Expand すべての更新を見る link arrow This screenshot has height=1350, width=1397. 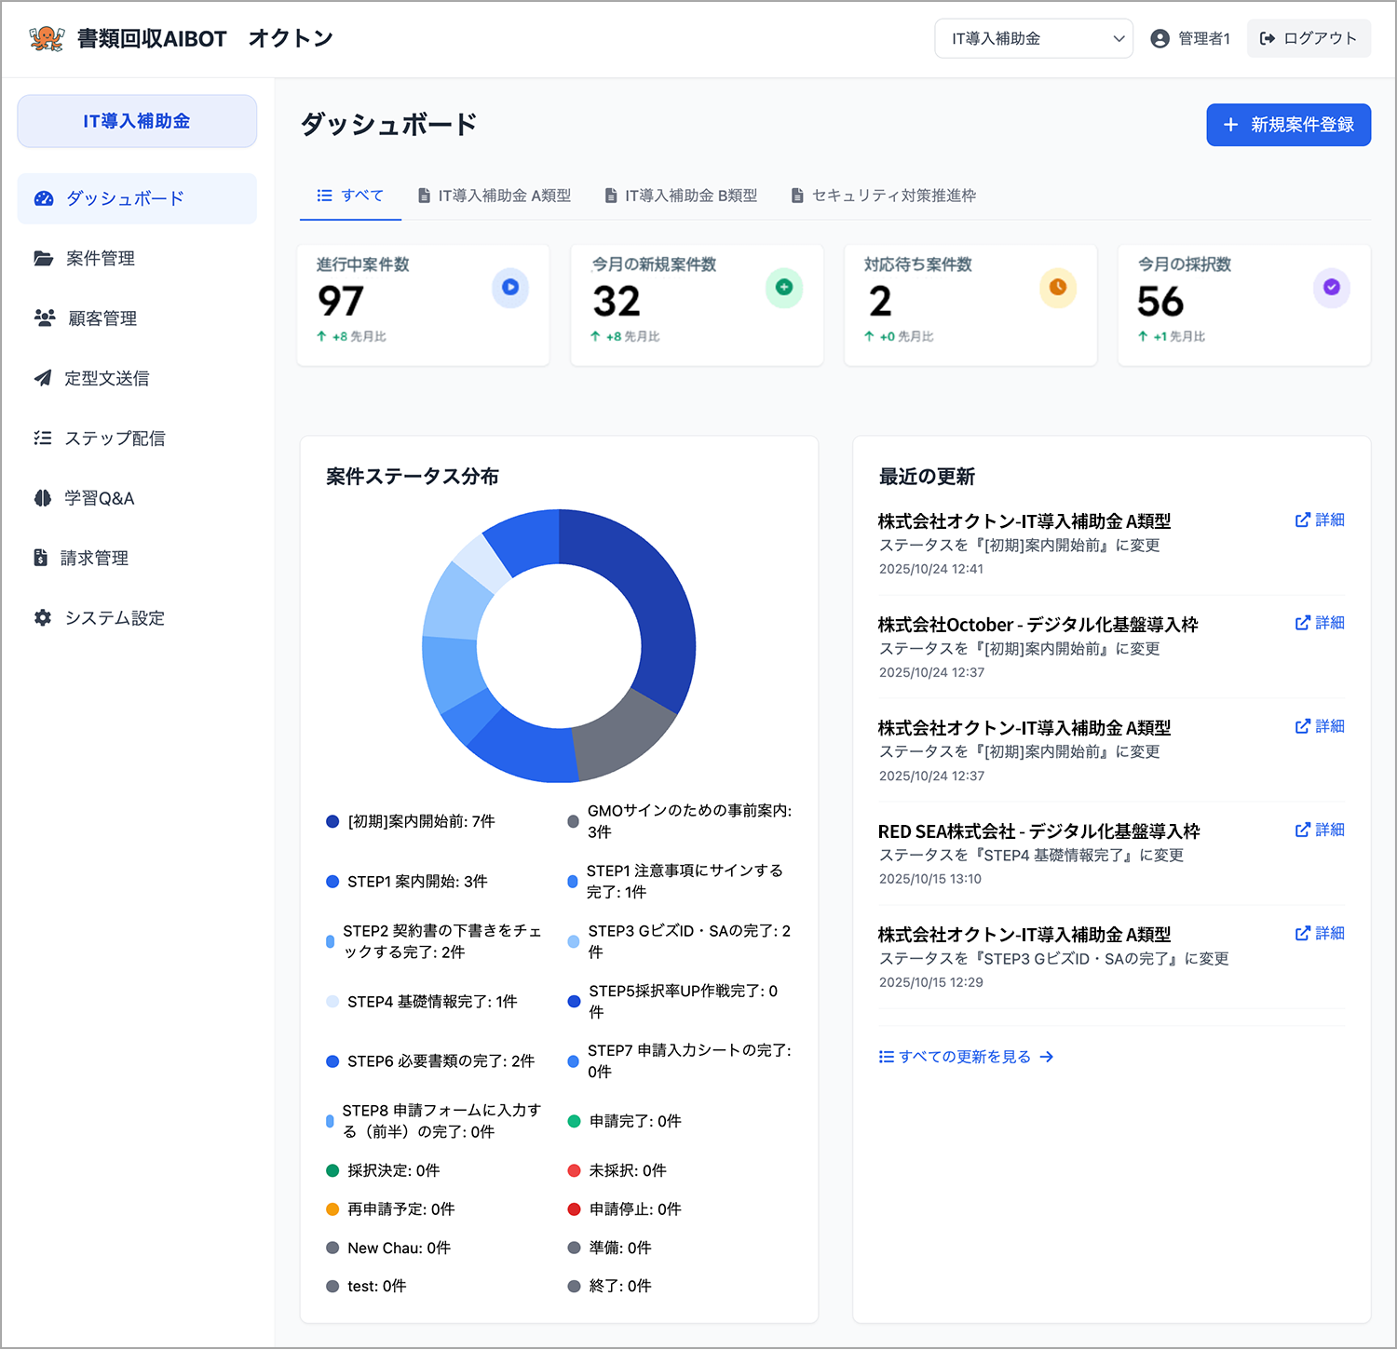click(x=1047, y=1056)
